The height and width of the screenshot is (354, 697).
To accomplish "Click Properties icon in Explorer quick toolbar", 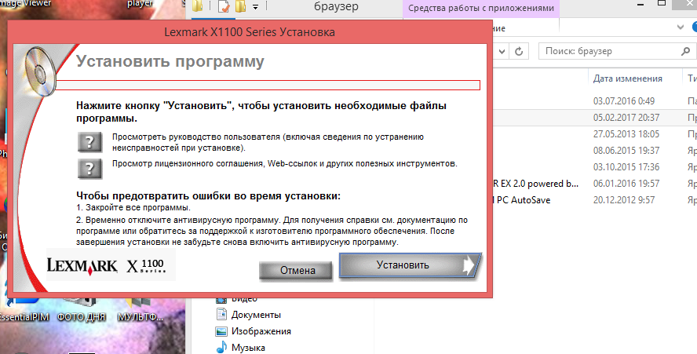I will tap(224, 6).
